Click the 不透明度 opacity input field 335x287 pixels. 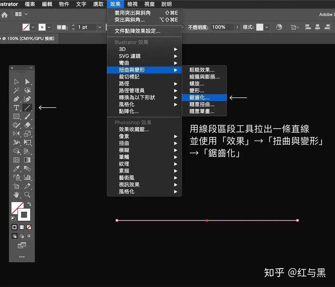[222, 27]
